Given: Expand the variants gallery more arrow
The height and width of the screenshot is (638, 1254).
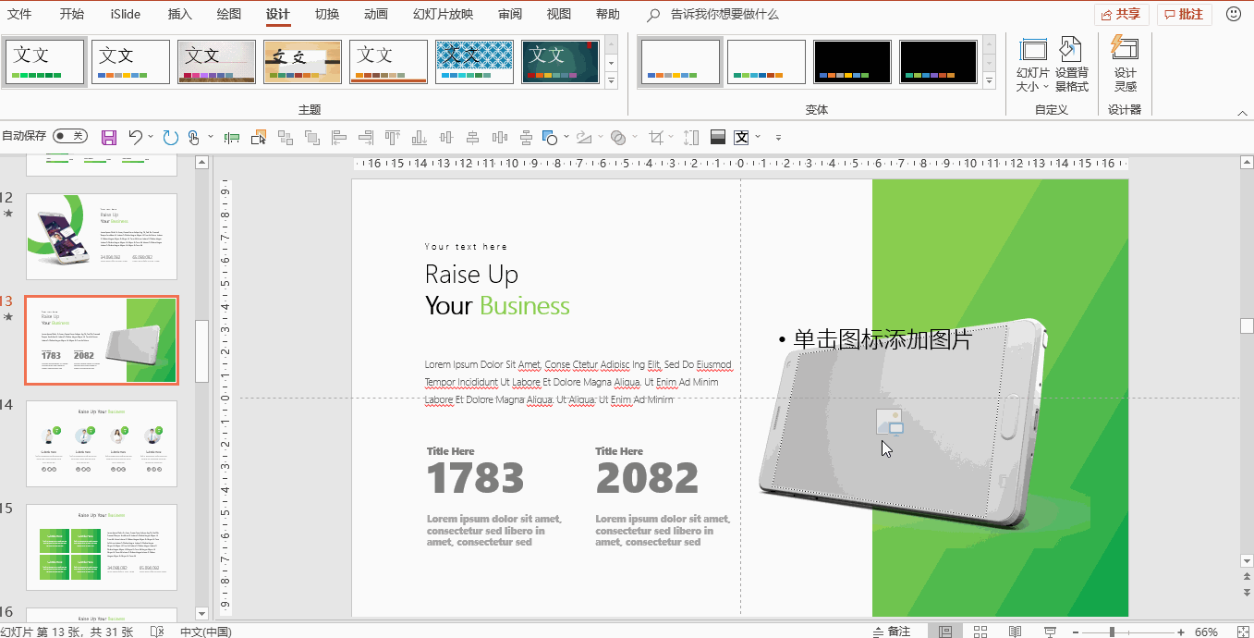Looking at the screenshot, I should pyautogui.click(x=990, y=81).
